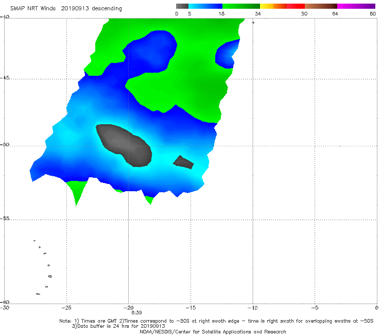Image resolution: width=381 pixels, height=335 pixels.
Task: Click the gray segment of the color bar
Action: 182,6
